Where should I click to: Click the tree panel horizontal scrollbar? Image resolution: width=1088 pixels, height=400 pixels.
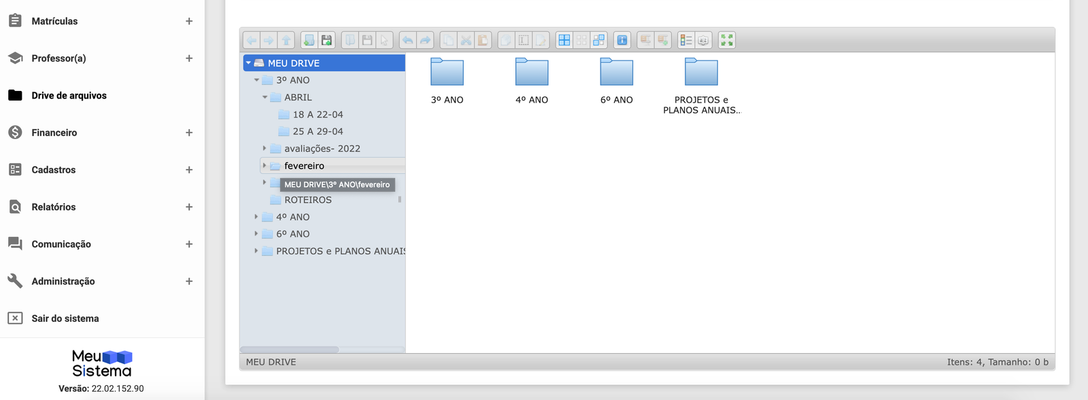290,350
